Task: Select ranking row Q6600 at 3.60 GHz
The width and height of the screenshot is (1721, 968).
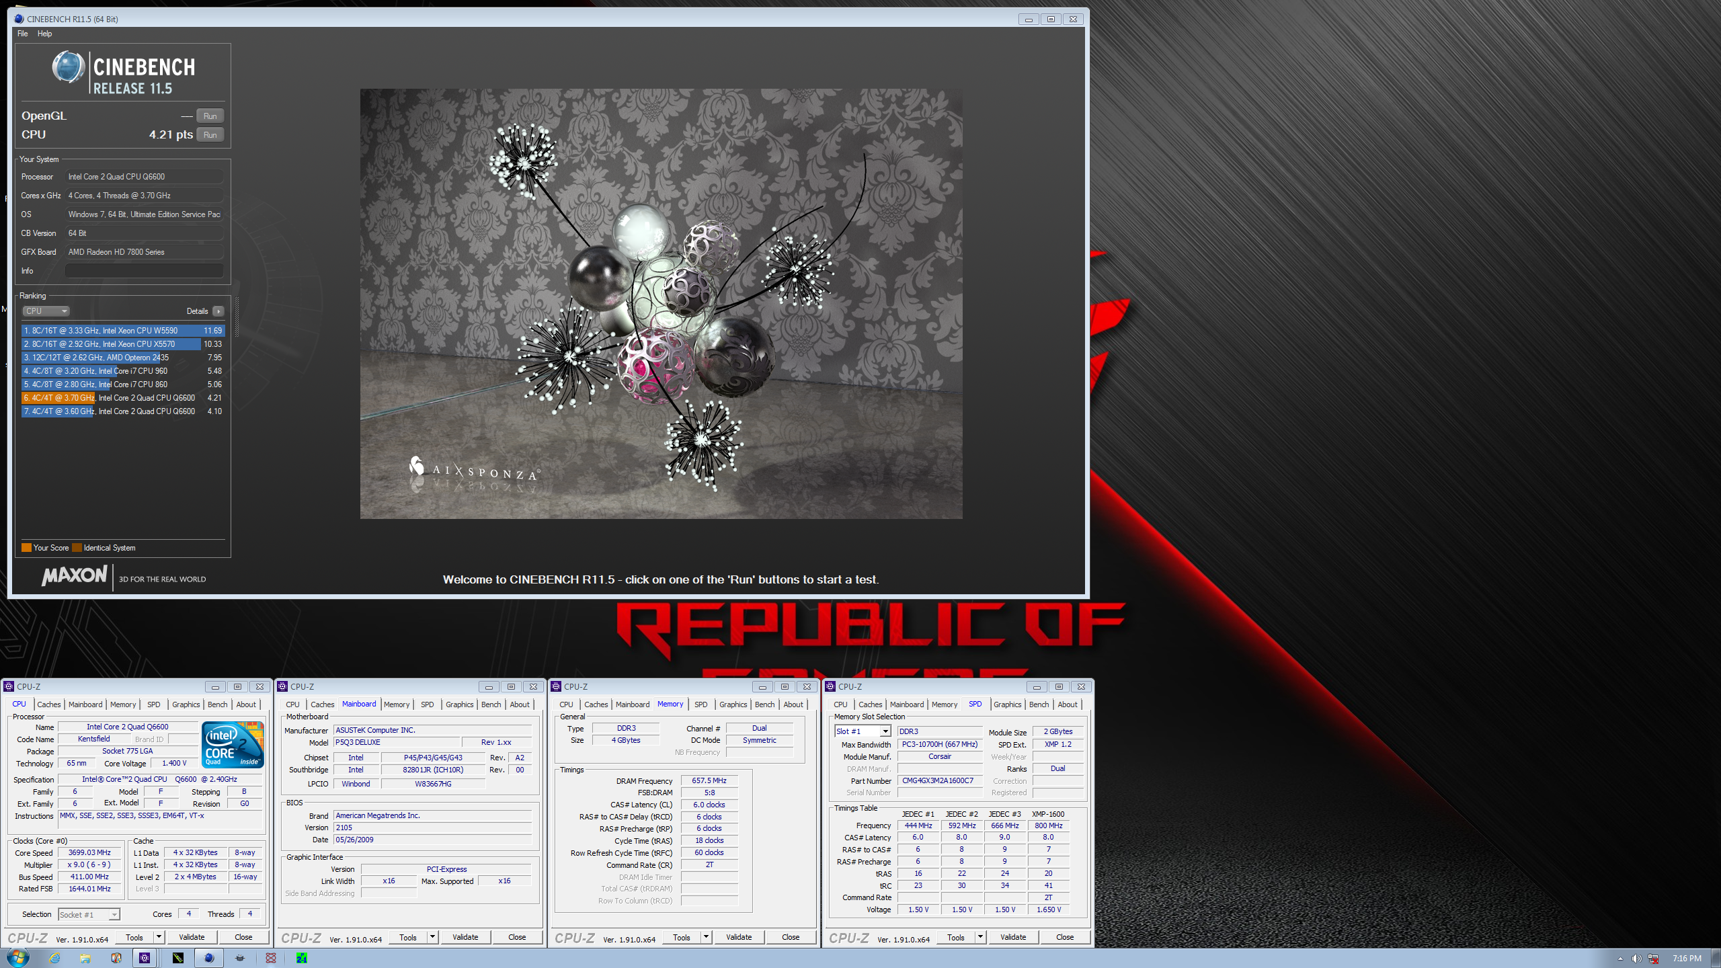Action: coord(123,411)
